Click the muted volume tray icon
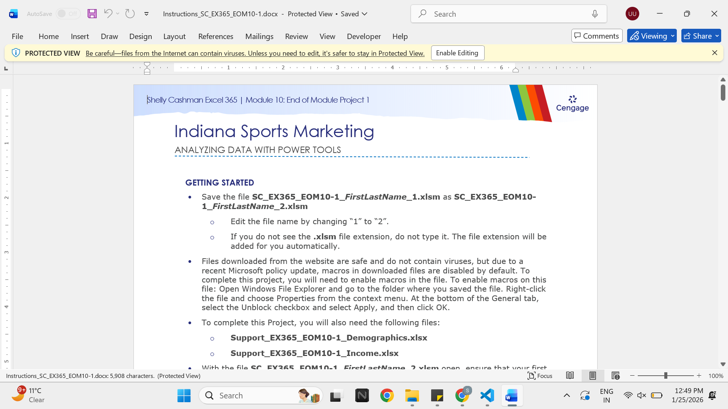This screenshot has height=409, width=728. click(x=642, y=396)
